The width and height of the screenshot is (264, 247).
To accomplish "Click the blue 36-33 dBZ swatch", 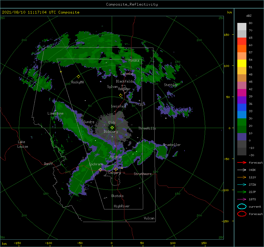I will click(242, 107).
